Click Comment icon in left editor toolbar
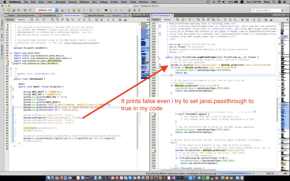This screenshot has height=181, width=290. point(120,20)
